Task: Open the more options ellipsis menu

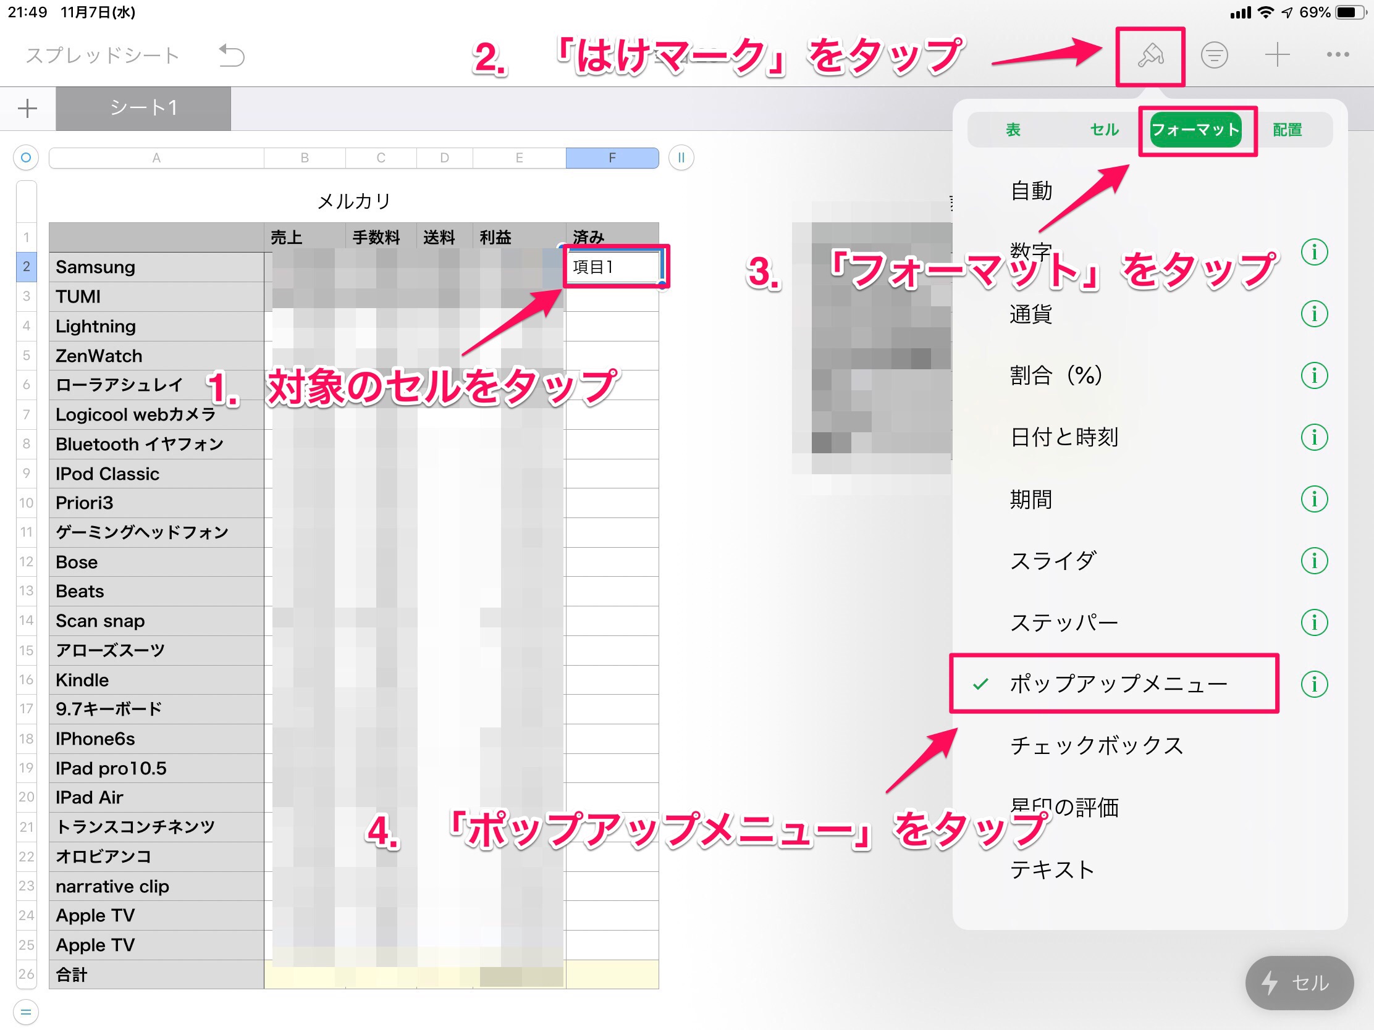Action: (x=1338, y=55)
